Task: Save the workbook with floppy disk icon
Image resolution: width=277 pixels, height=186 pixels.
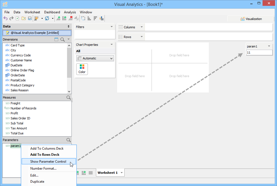Action: [30, 18]
